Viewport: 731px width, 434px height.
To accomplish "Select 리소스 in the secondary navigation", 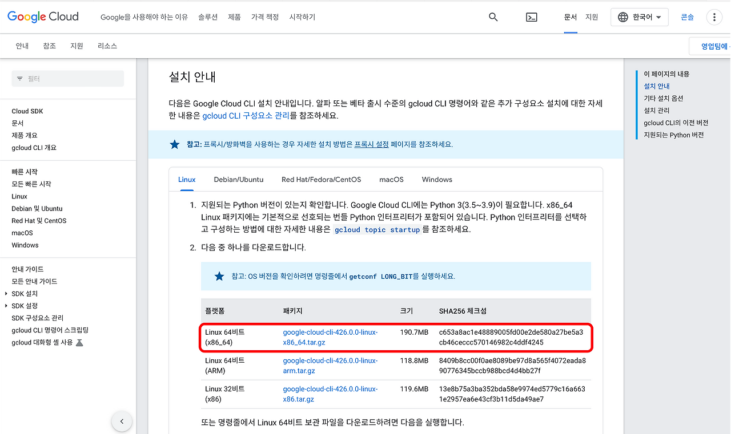I will click(x=107, y=46).
